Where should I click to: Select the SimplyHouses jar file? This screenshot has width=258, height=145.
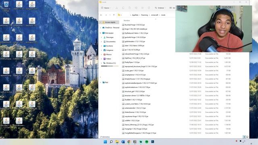[x=136, y=79]
